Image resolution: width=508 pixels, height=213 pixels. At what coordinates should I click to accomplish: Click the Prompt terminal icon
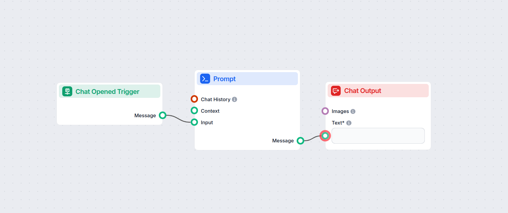205,79
